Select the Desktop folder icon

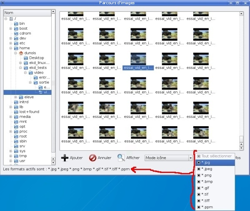click(x=26, y=58)
